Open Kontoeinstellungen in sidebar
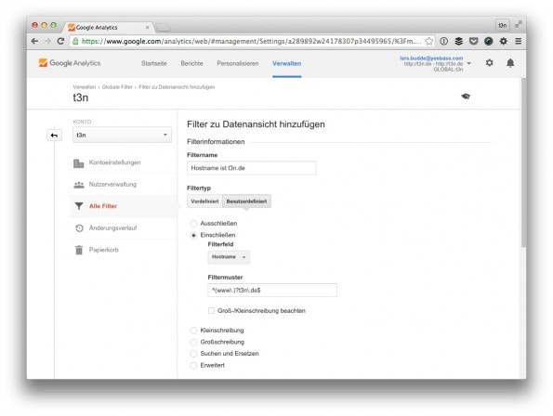Image resolution: width=553 pixels, height=416 pixels. click(x=114, y=162)
